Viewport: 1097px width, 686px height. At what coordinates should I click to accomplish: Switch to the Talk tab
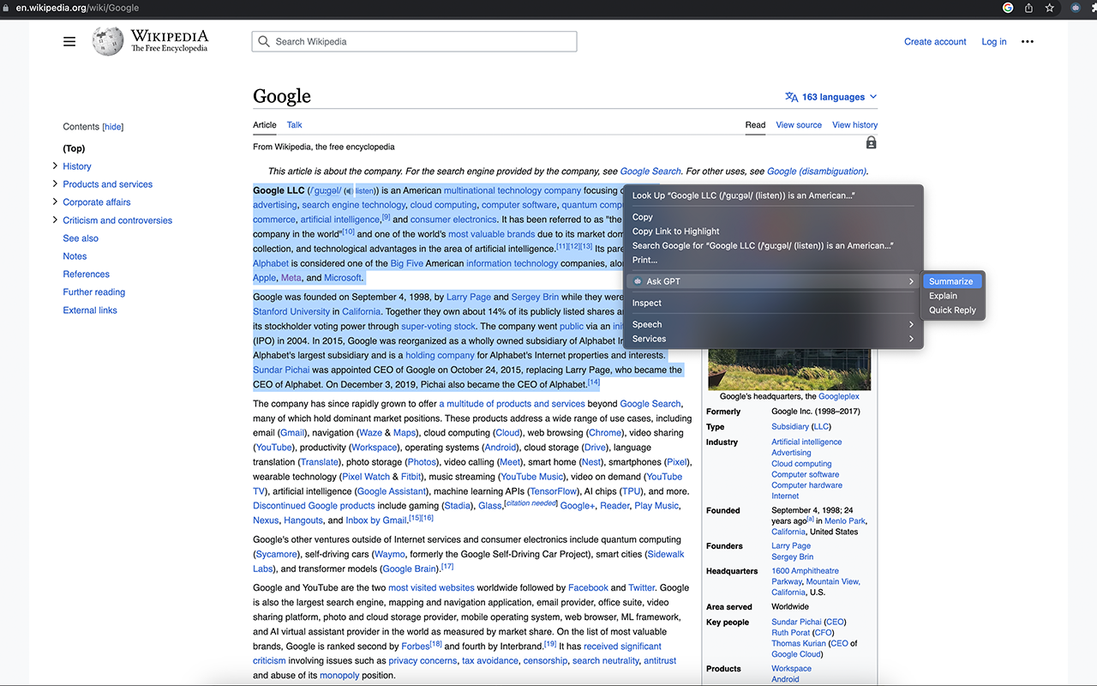[295, 125]
